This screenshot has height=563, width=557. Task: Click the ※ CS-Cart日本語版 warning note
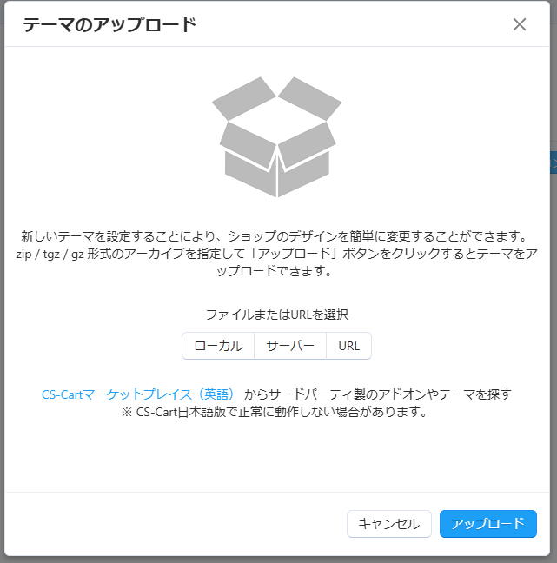point(274,412)
